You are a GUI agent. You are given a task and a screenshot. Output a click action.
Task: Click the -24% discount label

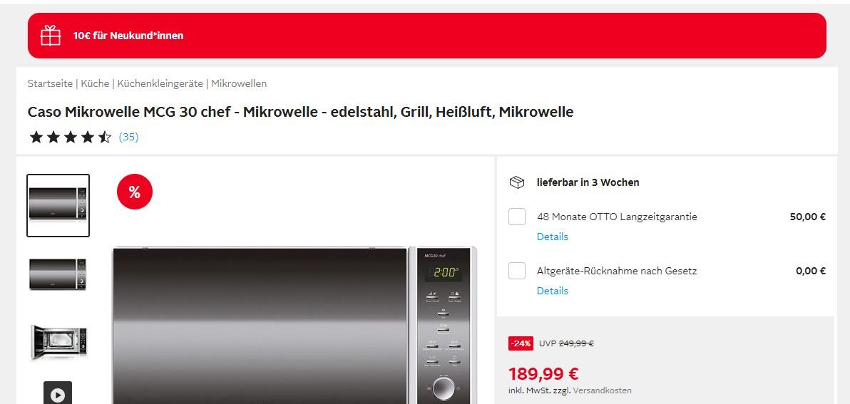tap(521, 343)
